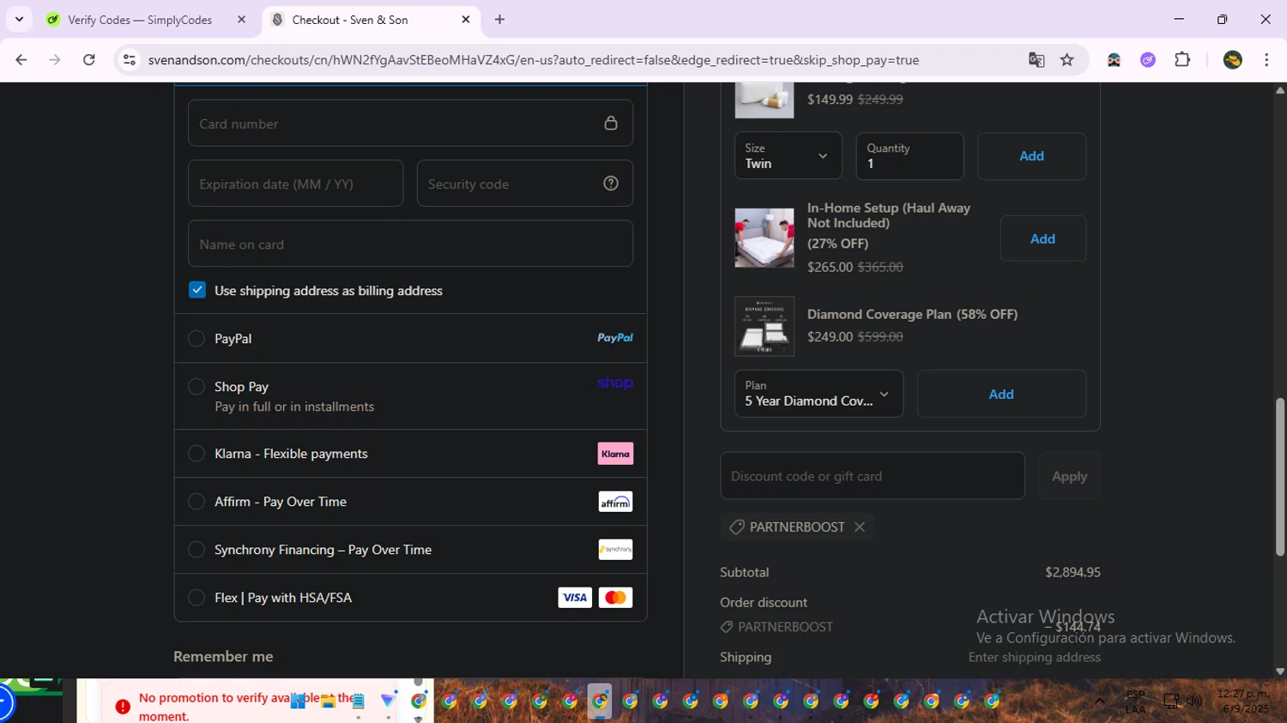The image size is (1287, 723).
Task: Open the Size Twin dropdown
Action: pos(788,156)
